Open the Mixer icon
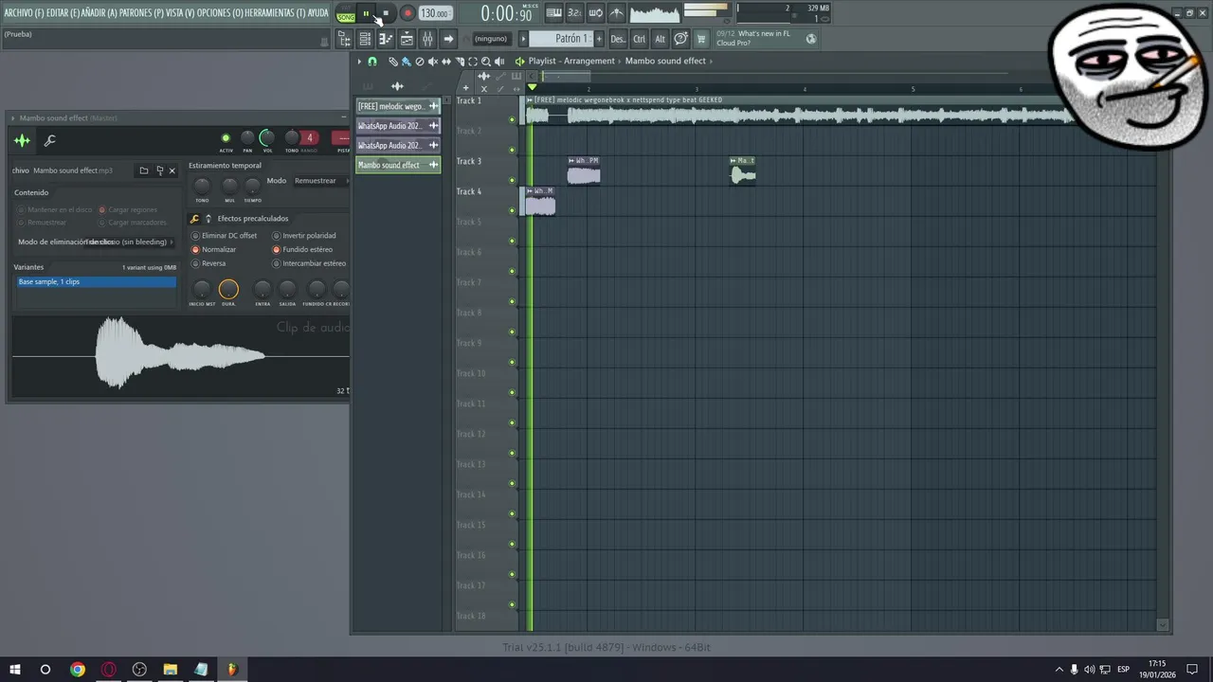1213x682 pixels. pyautogui.click(x=427, y=39)
